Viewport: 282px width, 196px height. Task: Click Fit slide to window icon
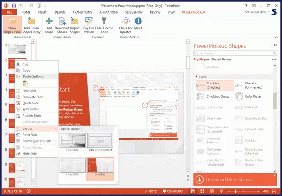click(x=274, y=191)
